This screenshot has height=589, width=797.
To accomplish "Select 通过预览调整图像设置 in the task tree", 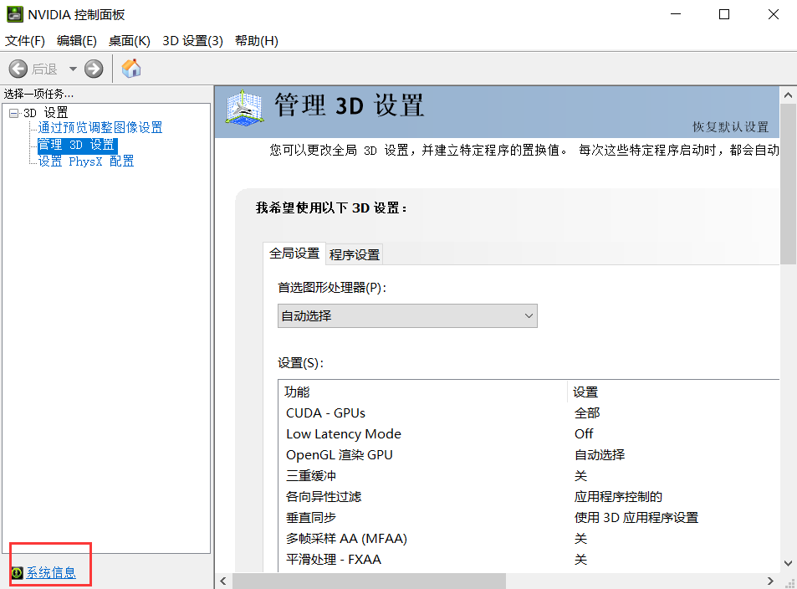I will pyautogui.click(x=100, y=128).
